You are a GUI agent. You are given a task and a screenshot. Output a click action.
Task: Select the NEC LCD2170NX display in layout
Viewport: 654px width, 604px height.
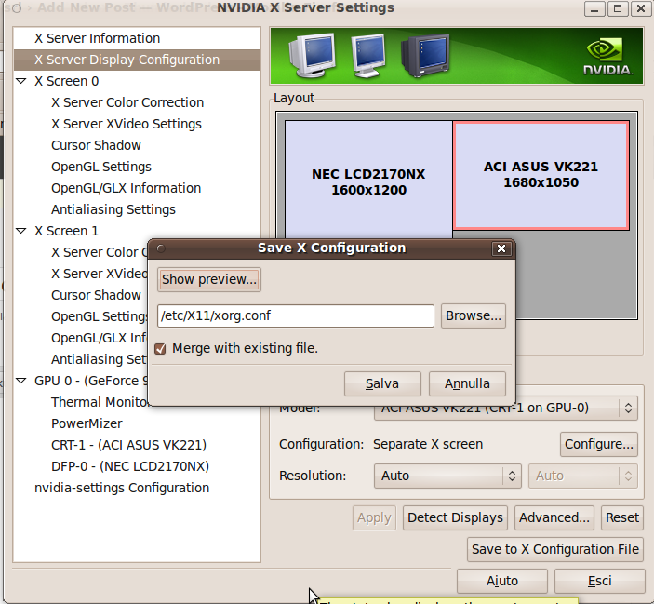(368, 181)
